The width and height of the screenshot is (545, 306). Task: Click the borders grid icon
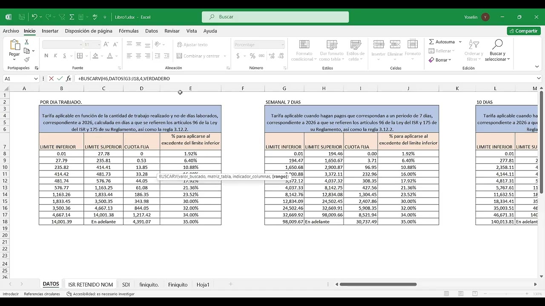pyautogui.click(x=79, y=56)
